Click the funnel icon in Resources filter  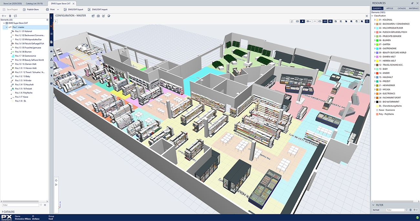[407, 210]
